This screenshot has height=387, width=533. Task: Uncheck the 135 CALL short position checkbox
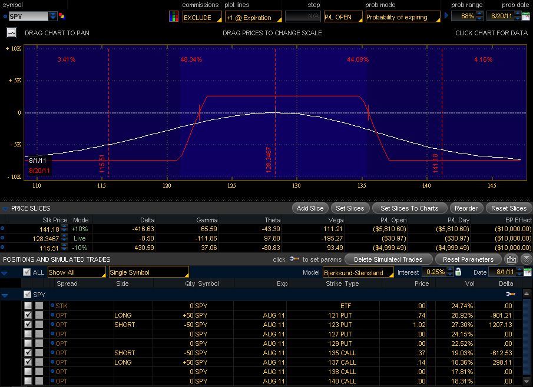(x=28, y=353)
